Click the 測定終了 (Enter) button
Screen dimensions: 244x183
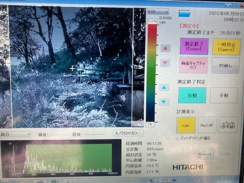193,47
